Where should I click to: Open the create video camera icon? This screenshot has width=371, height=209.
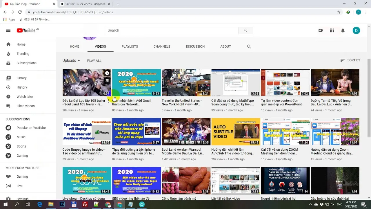tap(321, 30)
